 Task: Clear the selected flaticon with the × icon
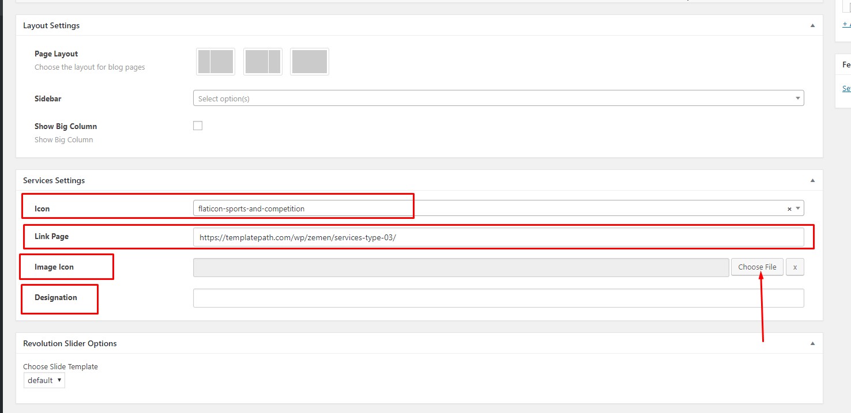point(789,209)
